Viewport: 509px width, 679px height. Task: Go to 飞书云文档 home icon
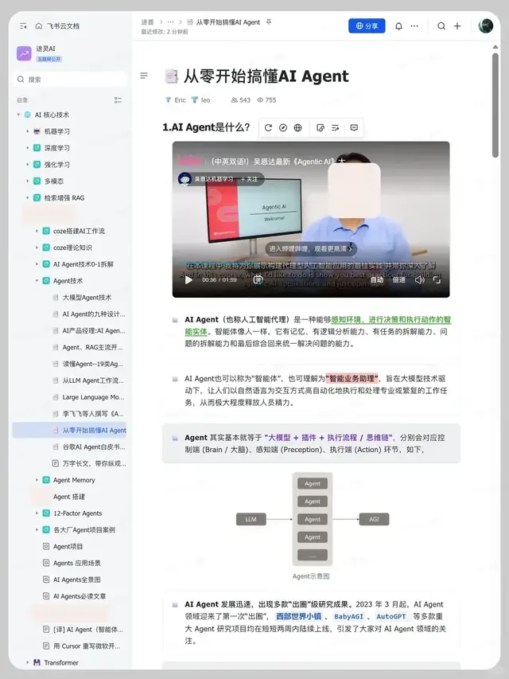point(38,26)
